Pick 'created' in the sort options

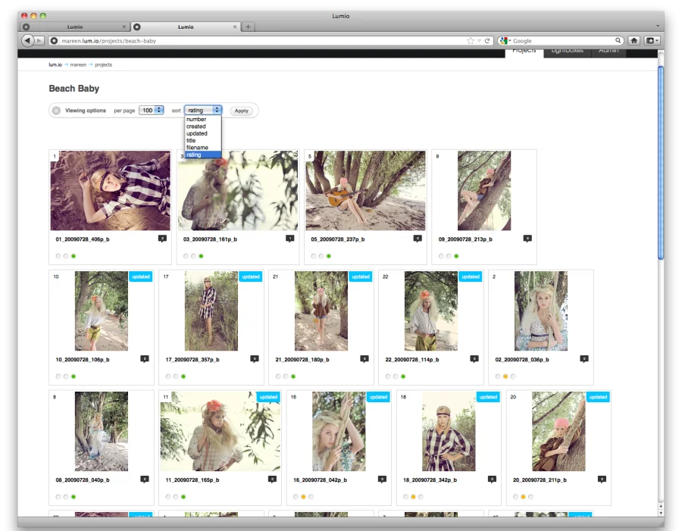196,127
